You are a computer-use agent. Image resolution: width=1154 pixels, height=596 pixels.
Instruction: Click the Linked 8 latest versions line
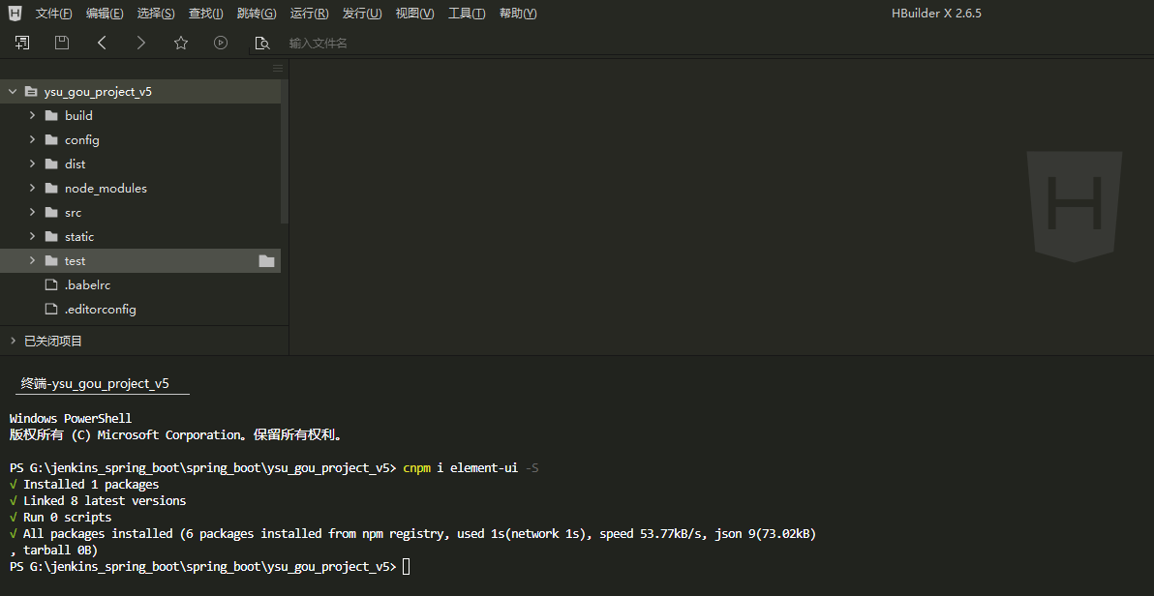[x=98, y=500]
